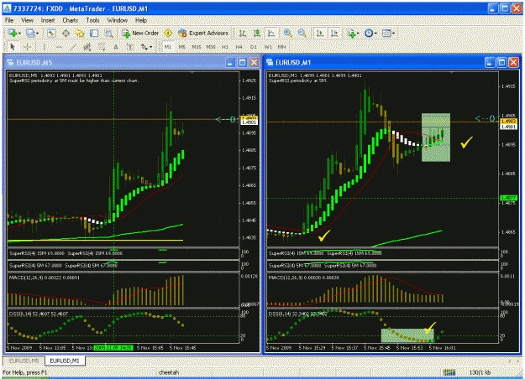Select the arrow Cursor tool
The image size is (525, 379).
click(x=13, y=47)
